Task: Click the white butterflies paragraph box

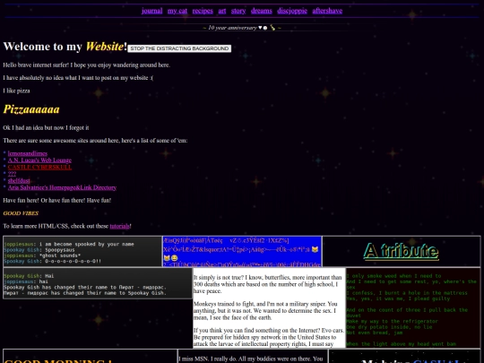Action: point(269,307)
